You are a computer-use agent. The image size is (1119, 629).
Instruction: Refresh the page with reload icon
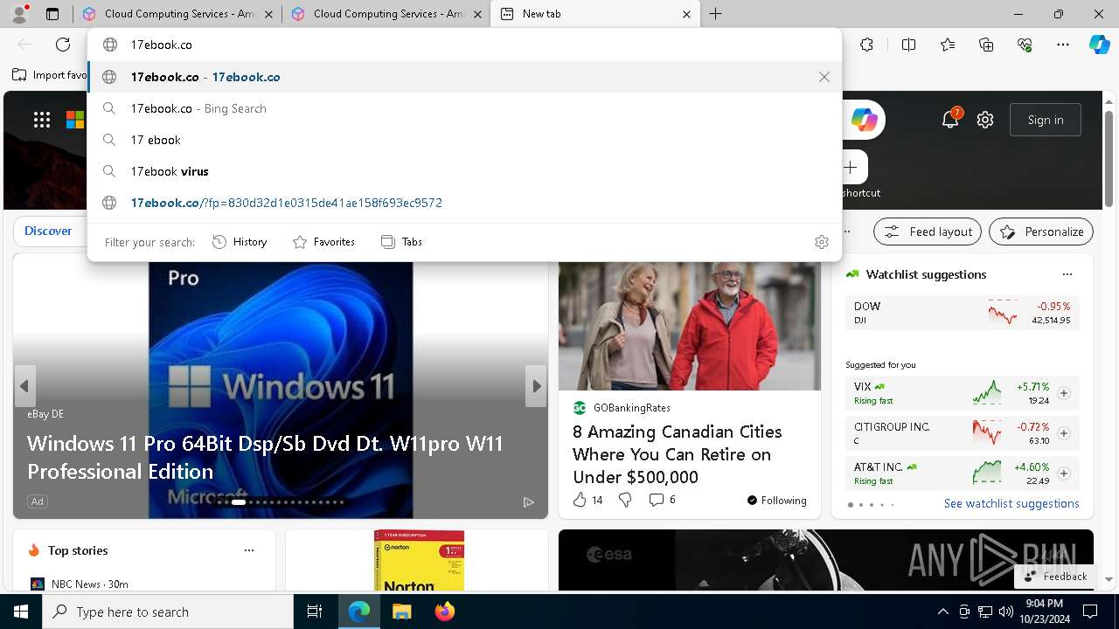63,45
